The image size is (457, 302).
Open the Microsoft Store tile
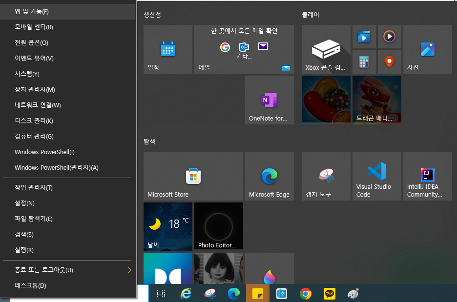click(x=193, y=176)
